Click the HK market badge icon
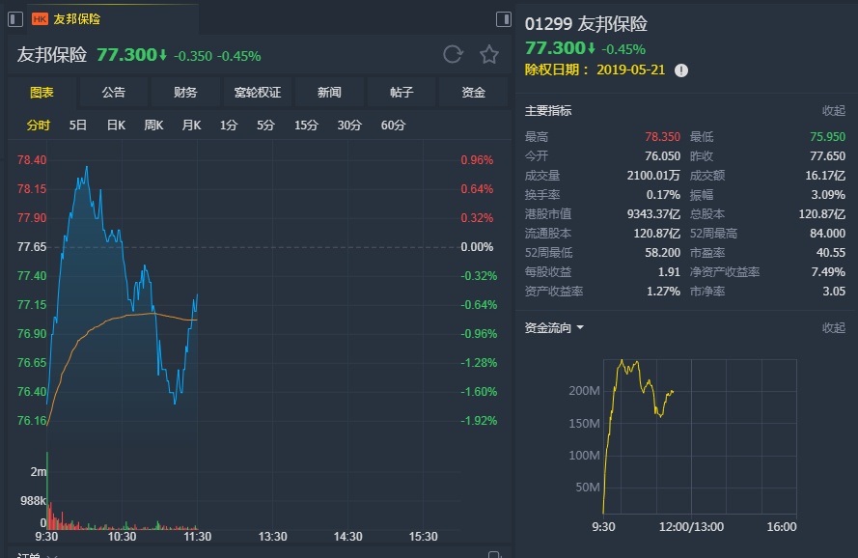The image size is (858, 558). [40, 19]
